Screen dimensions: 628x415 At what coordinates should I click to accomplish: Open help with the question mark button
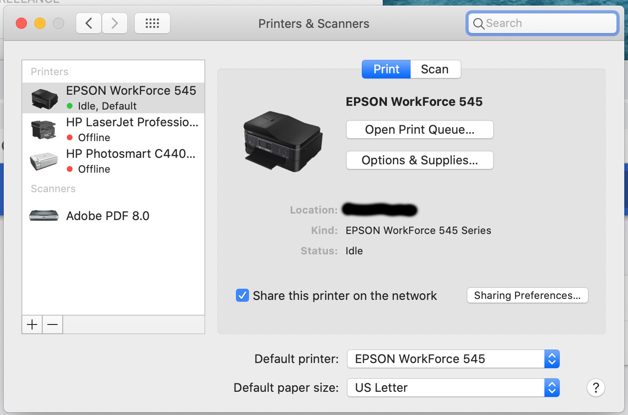[596, 387]
